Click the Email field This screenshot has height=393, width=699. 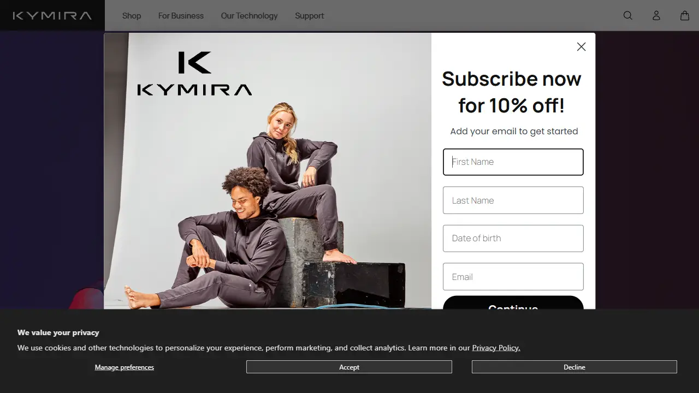click(513, 276)
